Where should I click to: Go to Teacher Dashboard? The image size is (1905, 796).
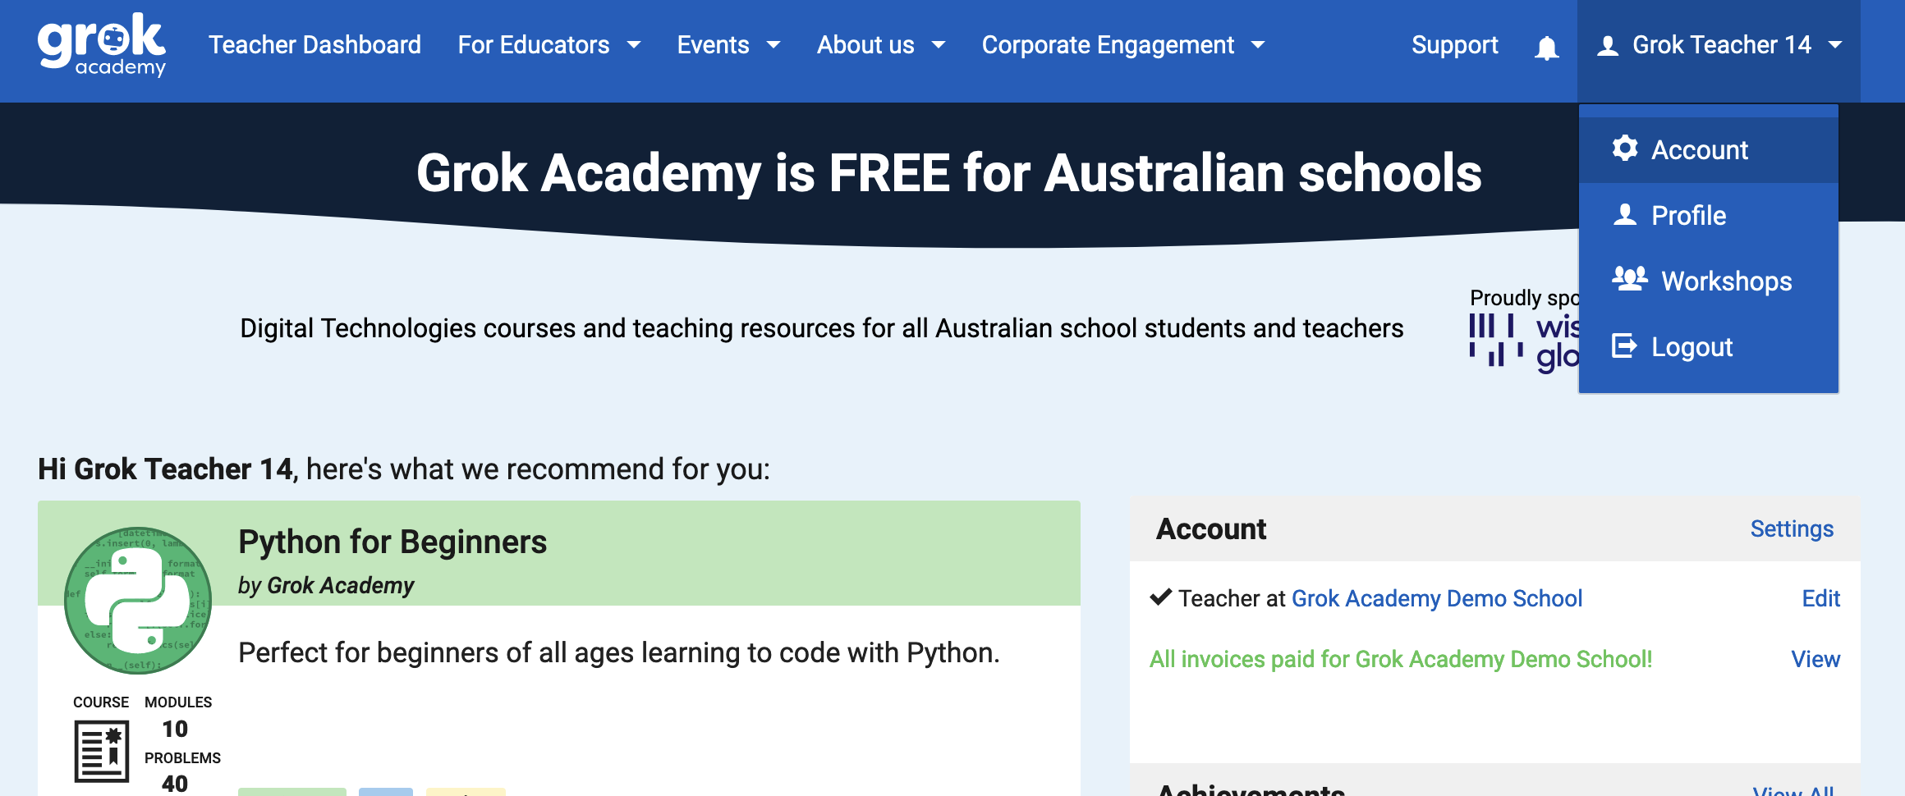tap(314, 45)
